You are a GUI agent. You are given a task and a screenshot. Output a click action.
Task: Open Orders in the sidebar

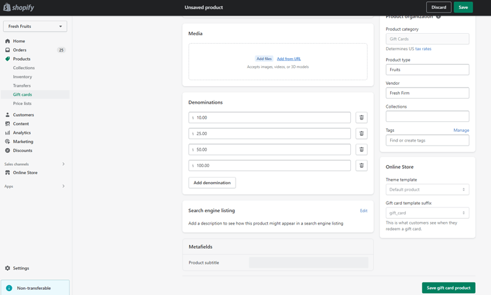[x=20, y=50]
